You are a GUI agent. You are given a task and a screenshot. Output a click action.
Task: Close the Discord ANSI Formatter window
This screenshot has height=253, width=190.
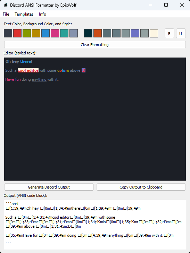pos(182,5)
